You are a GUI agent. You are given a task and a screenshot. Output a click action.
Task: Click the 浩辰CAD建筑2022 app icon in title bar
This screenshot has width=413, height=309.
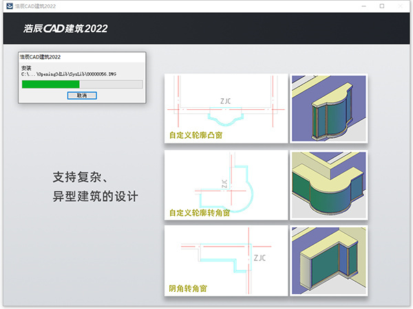point(10,5)
